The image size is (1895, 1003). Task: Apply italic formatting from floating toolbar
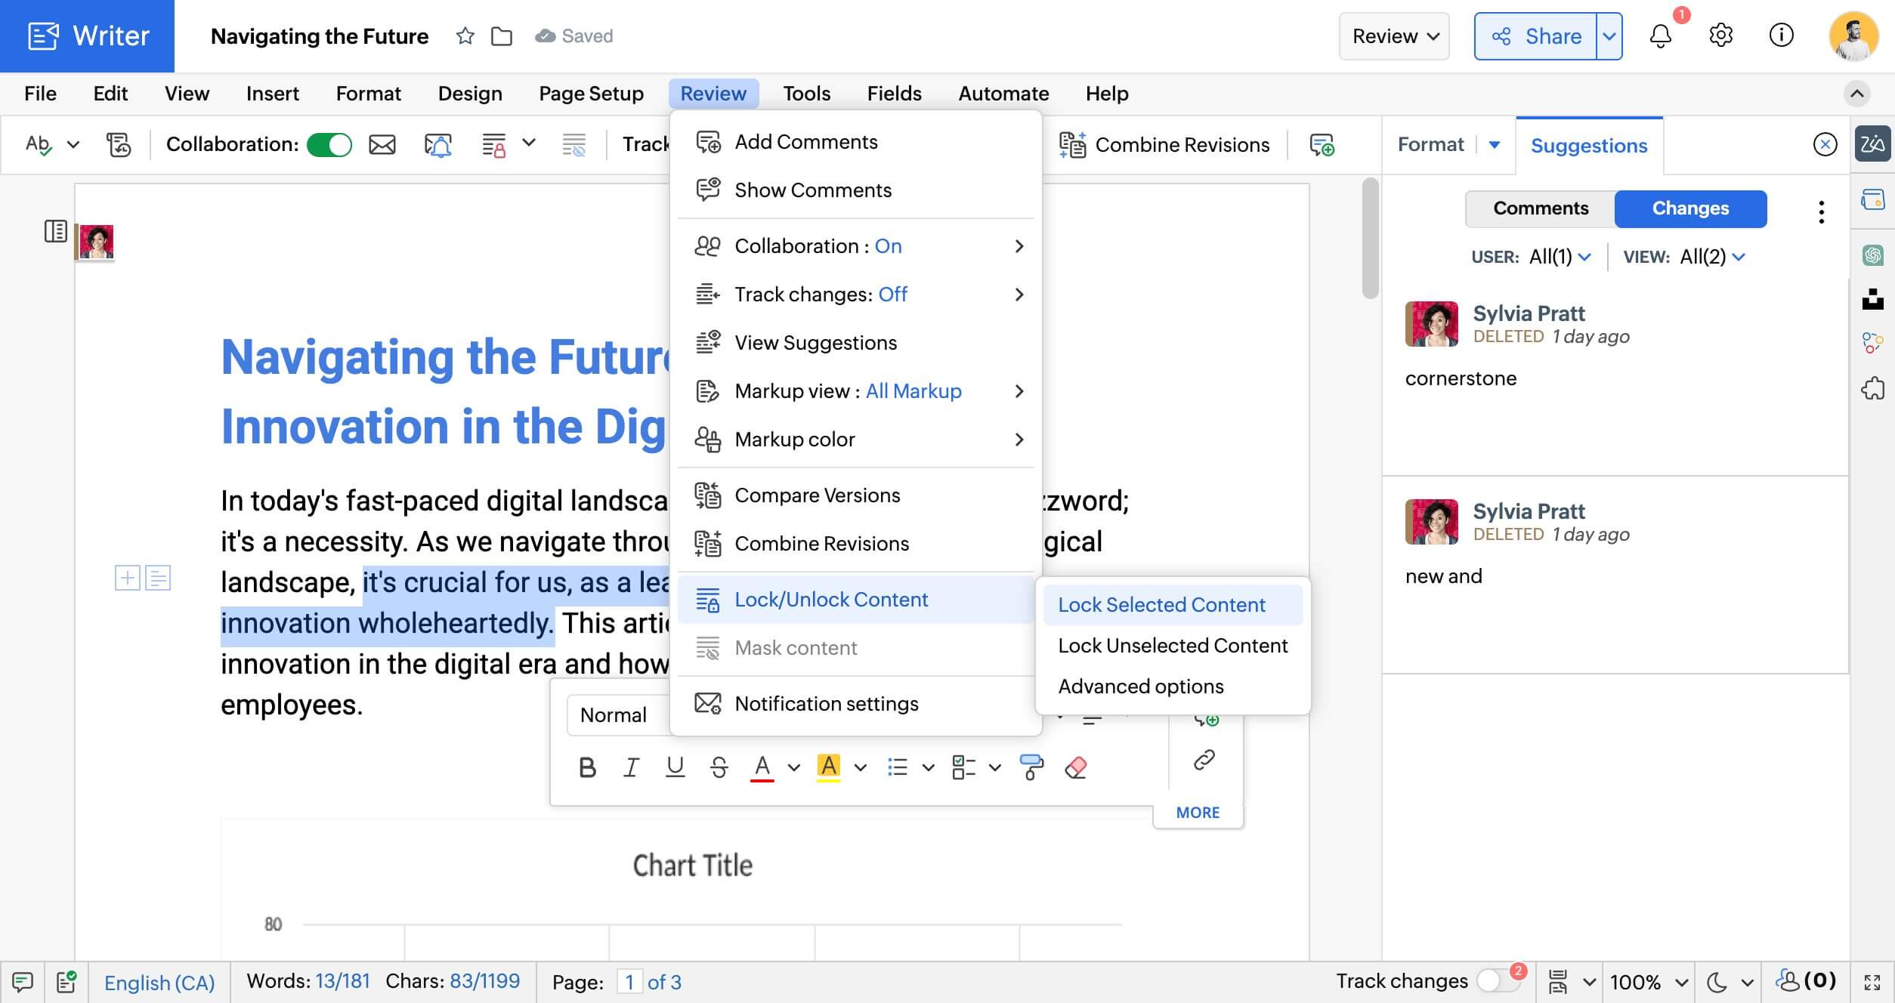point(631,767)
